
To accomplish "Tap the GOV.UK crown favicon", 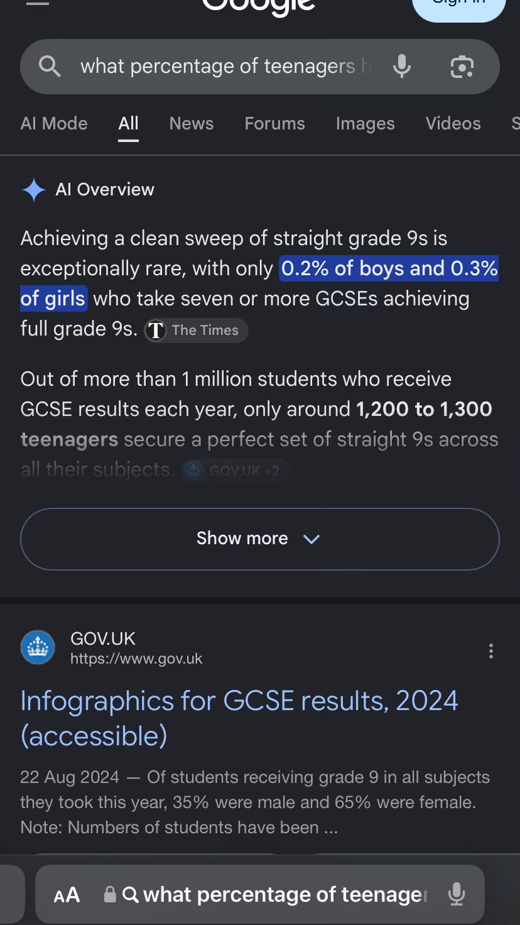I will coord(38,647).
